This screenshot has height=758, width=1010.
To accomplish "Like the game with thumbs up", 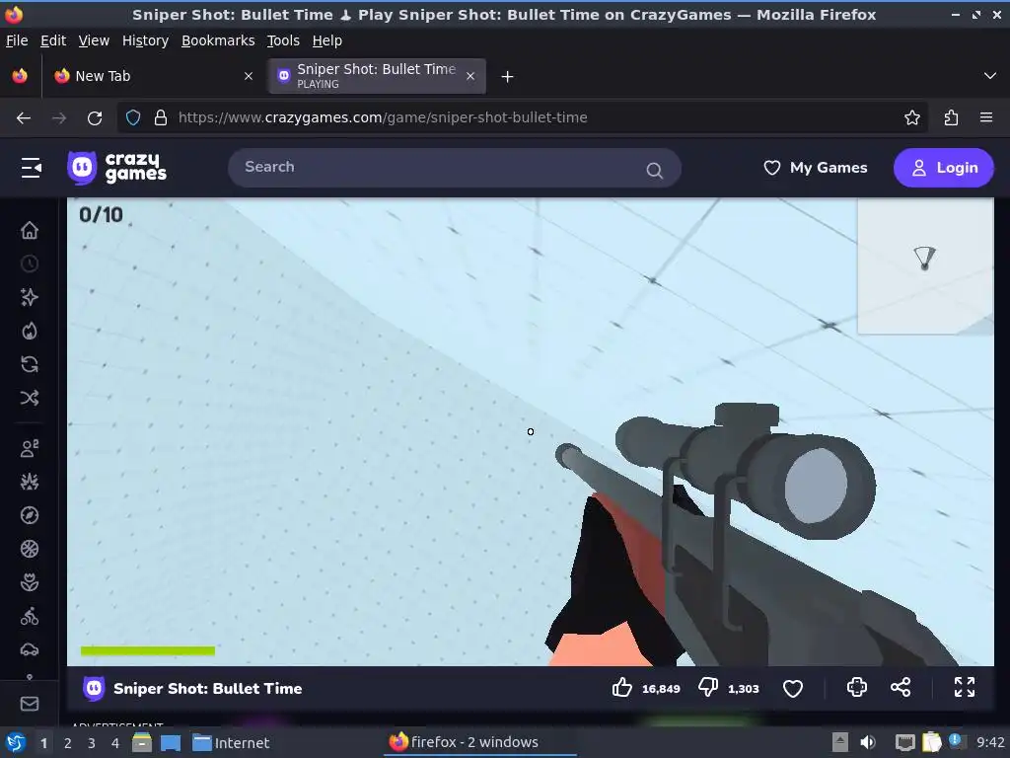I will click(x=622, y=688).
